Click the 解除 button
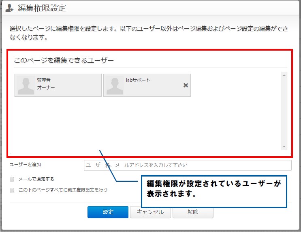The width and height of the screenshot is (301, 232). tap(193, 212)
